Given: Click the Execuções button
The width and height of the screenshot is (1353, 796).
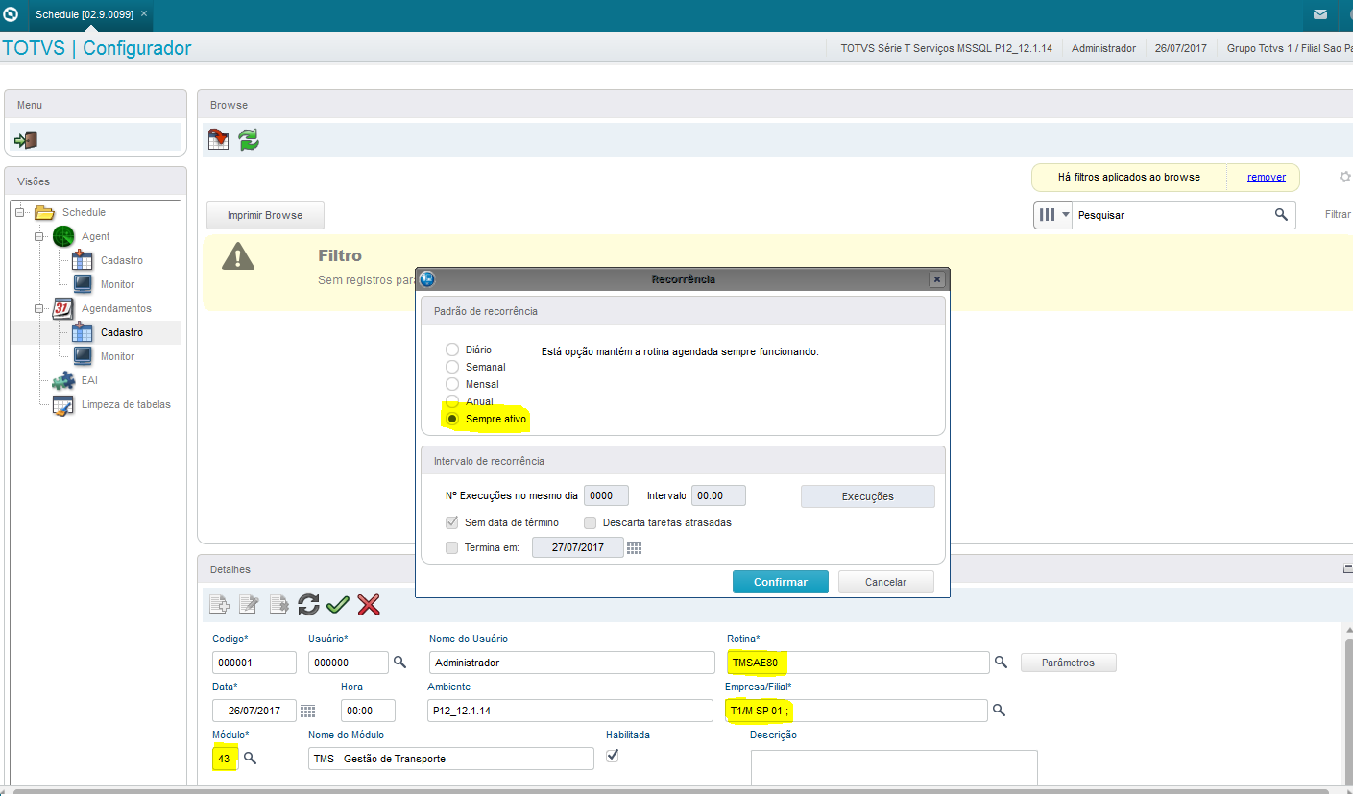Looking at the screenshot, I should coord(868,496).
